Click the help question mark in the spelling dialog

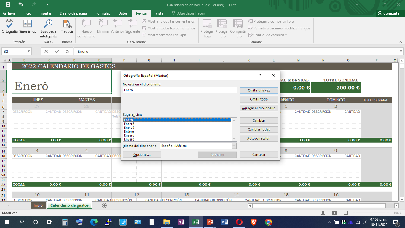[x=260, y=76]
